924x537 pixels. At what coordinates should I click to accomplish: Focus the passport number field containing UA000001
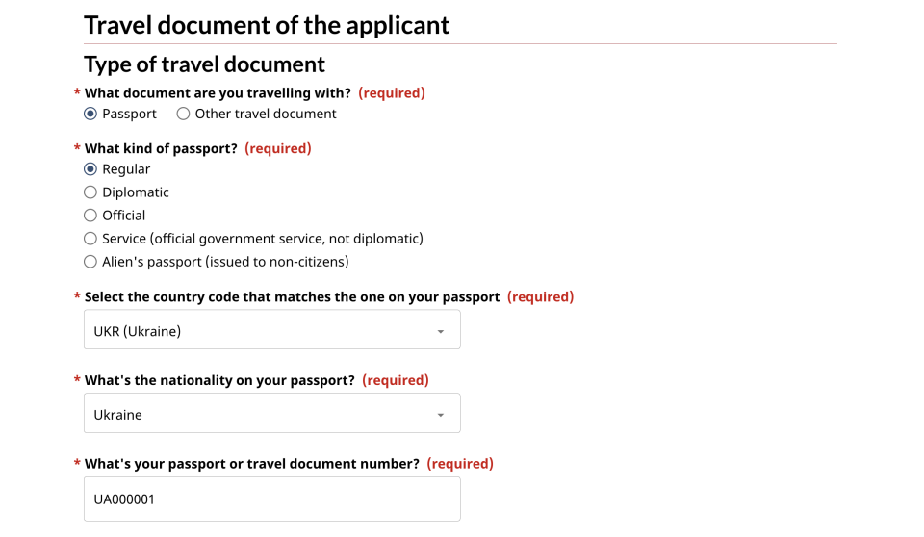coord(272,499)
